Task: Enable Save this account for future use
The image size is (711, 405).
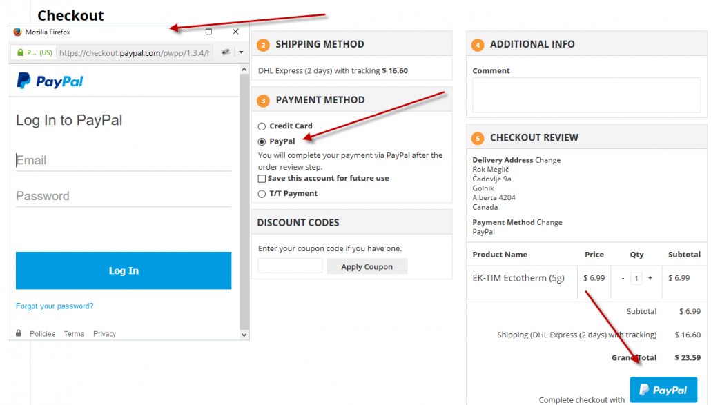Action: click(262, 179)
